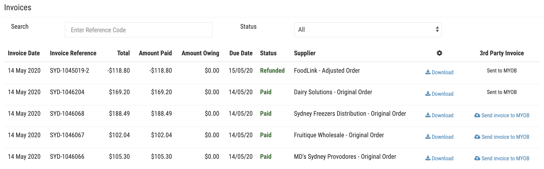544x169 pixels.
Task: Send invoice SYD-1046068 to MYOB
Action: 502,115
